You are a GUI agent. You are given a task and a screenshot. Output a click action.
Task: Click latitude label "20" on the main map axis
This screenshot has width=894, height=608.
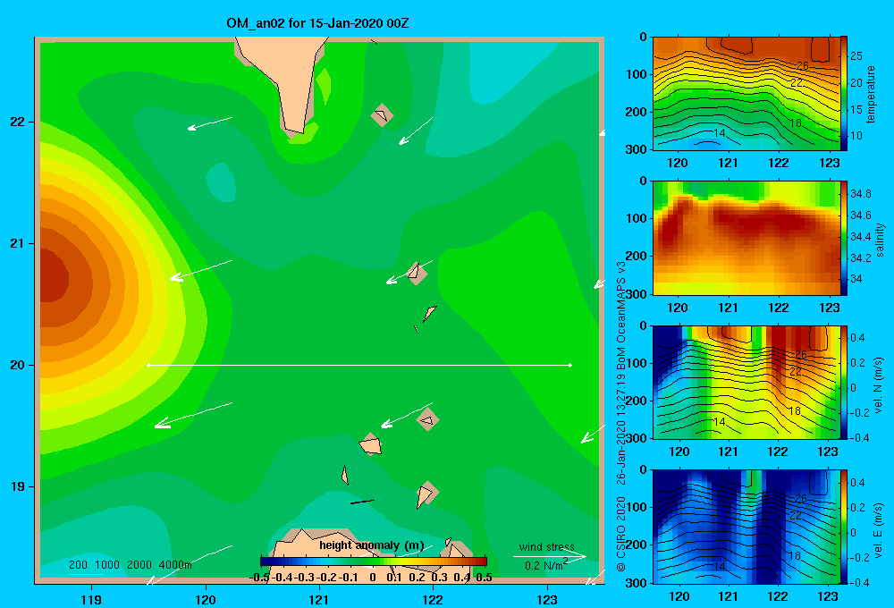pos(18,365)
